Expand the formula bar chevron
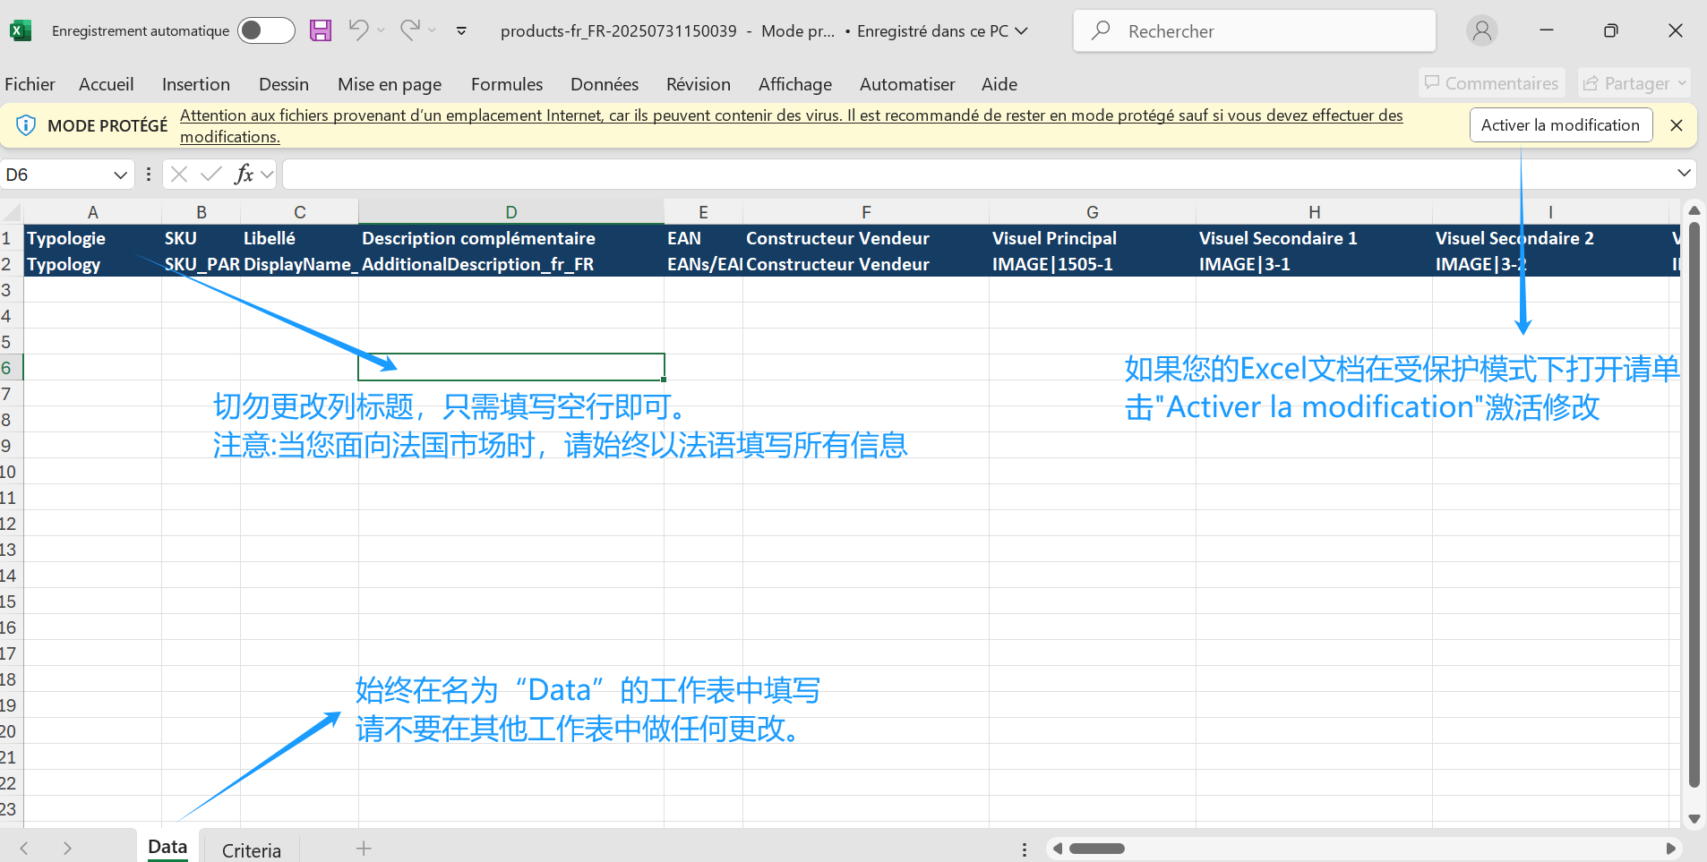The image size is (1707, 862). coord(1684,174)
